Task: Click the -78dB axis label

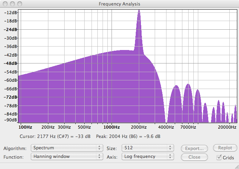Action: pyautogui.click(x=10, y=106)
